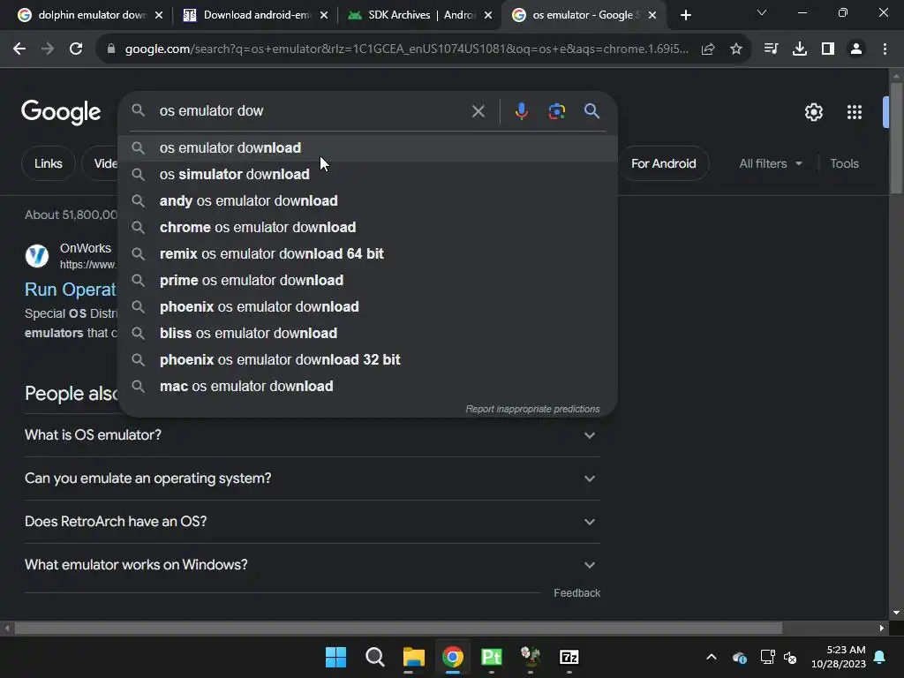Click the For Android filter chip
The height and width of the screenshot is (678, 904).
664,163
